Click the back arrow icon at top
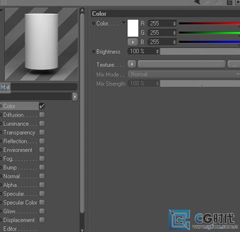This screenshot has height=232, width=240. (197, 2)
